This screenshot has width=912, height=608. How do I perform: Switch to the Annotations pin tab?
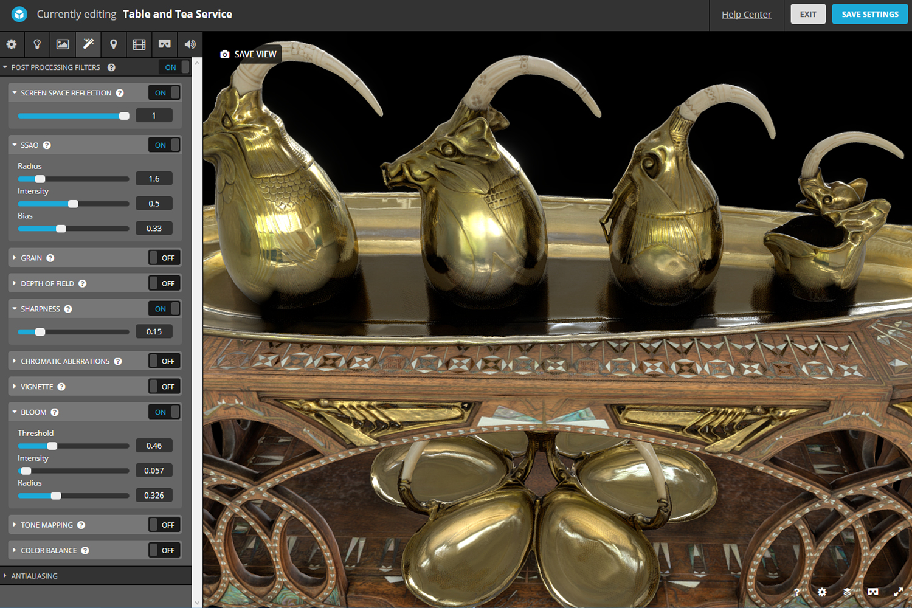coord(114,44)
